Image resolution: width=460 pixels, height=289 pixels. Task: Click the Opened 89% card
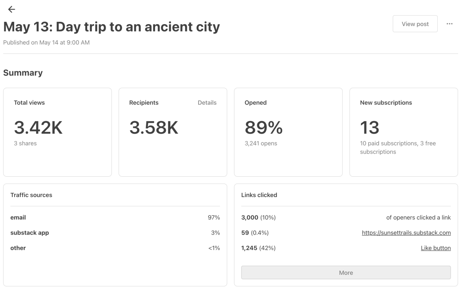[x=288, y=132]
